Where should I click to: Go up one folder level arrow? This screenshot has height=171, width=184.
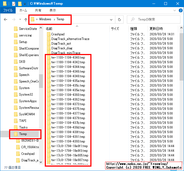pos(26,19)
